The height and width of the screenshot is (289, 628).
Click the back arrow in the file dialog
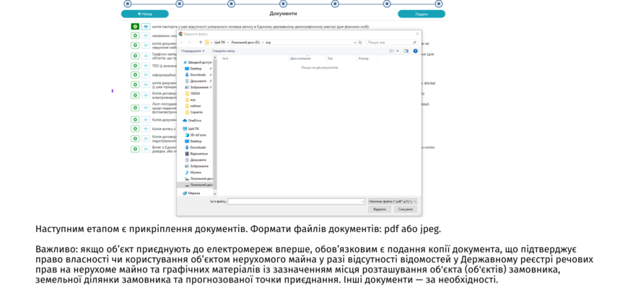tap(182, 42)
